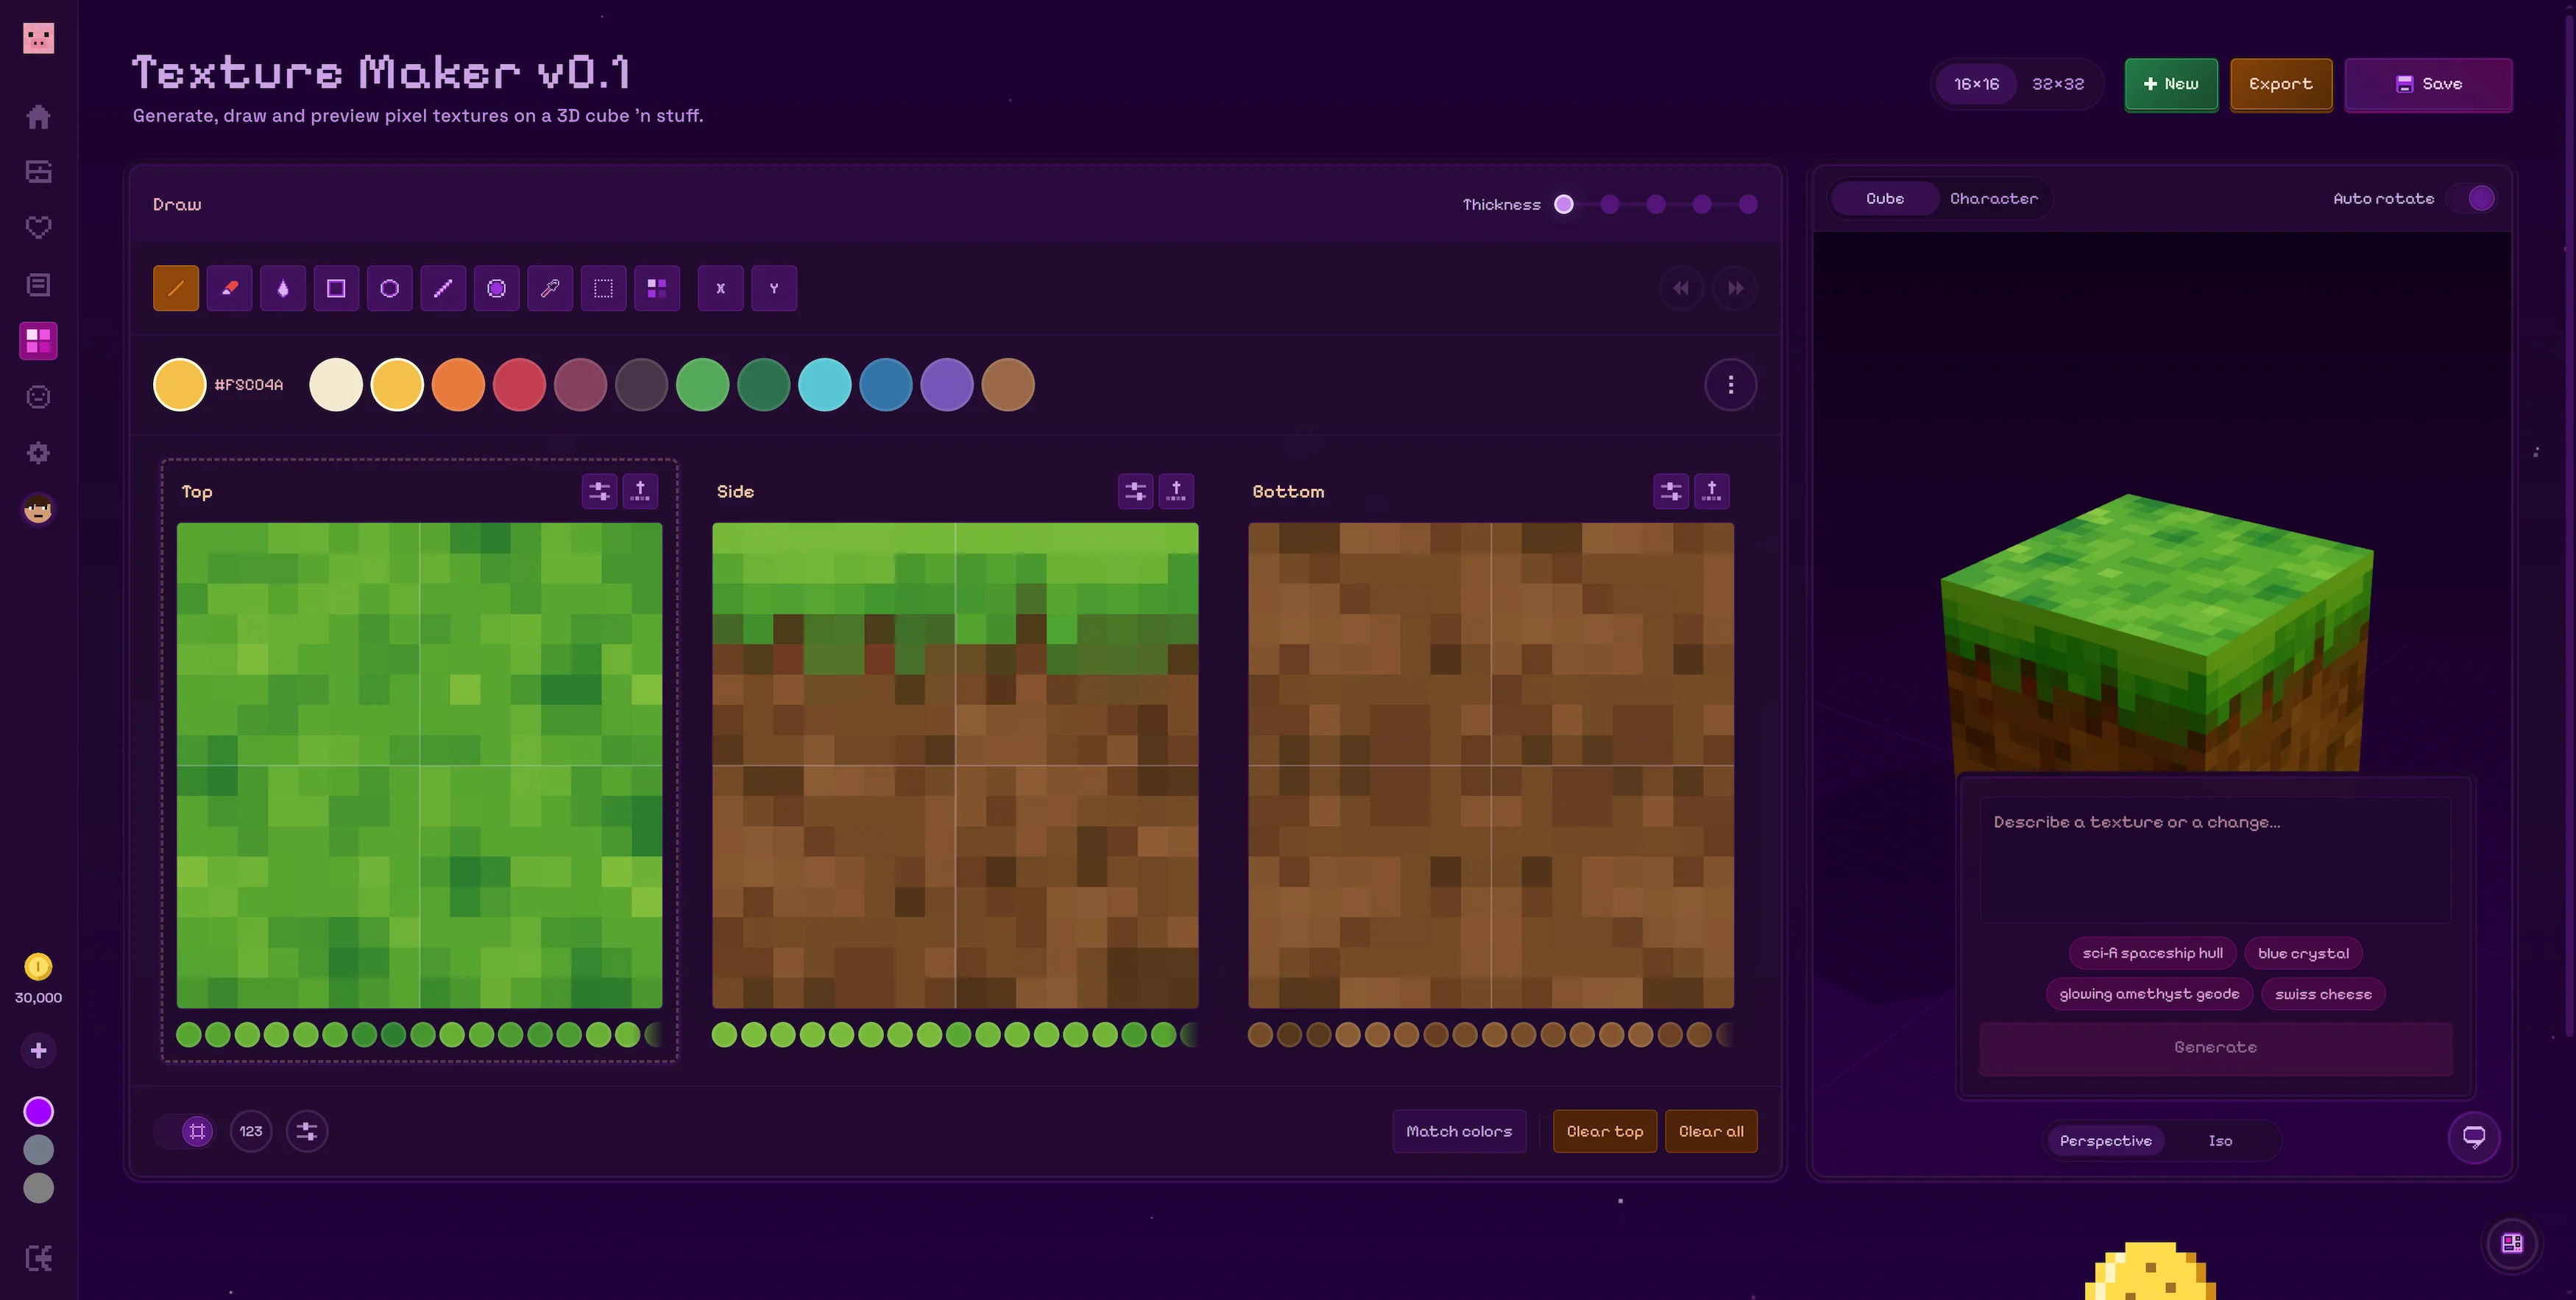Toggle Auto rotate switch

2470,198
